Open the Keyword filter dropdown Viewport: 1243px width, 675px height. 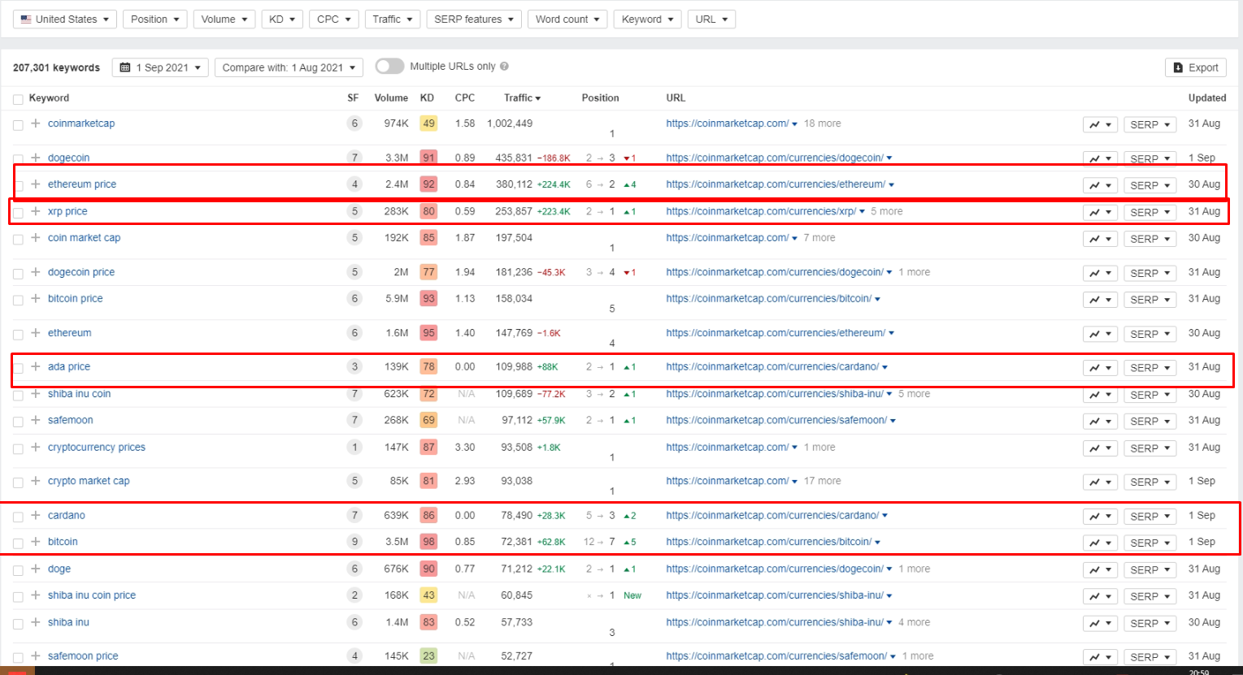pyautogui.click(x=647, y=19)
